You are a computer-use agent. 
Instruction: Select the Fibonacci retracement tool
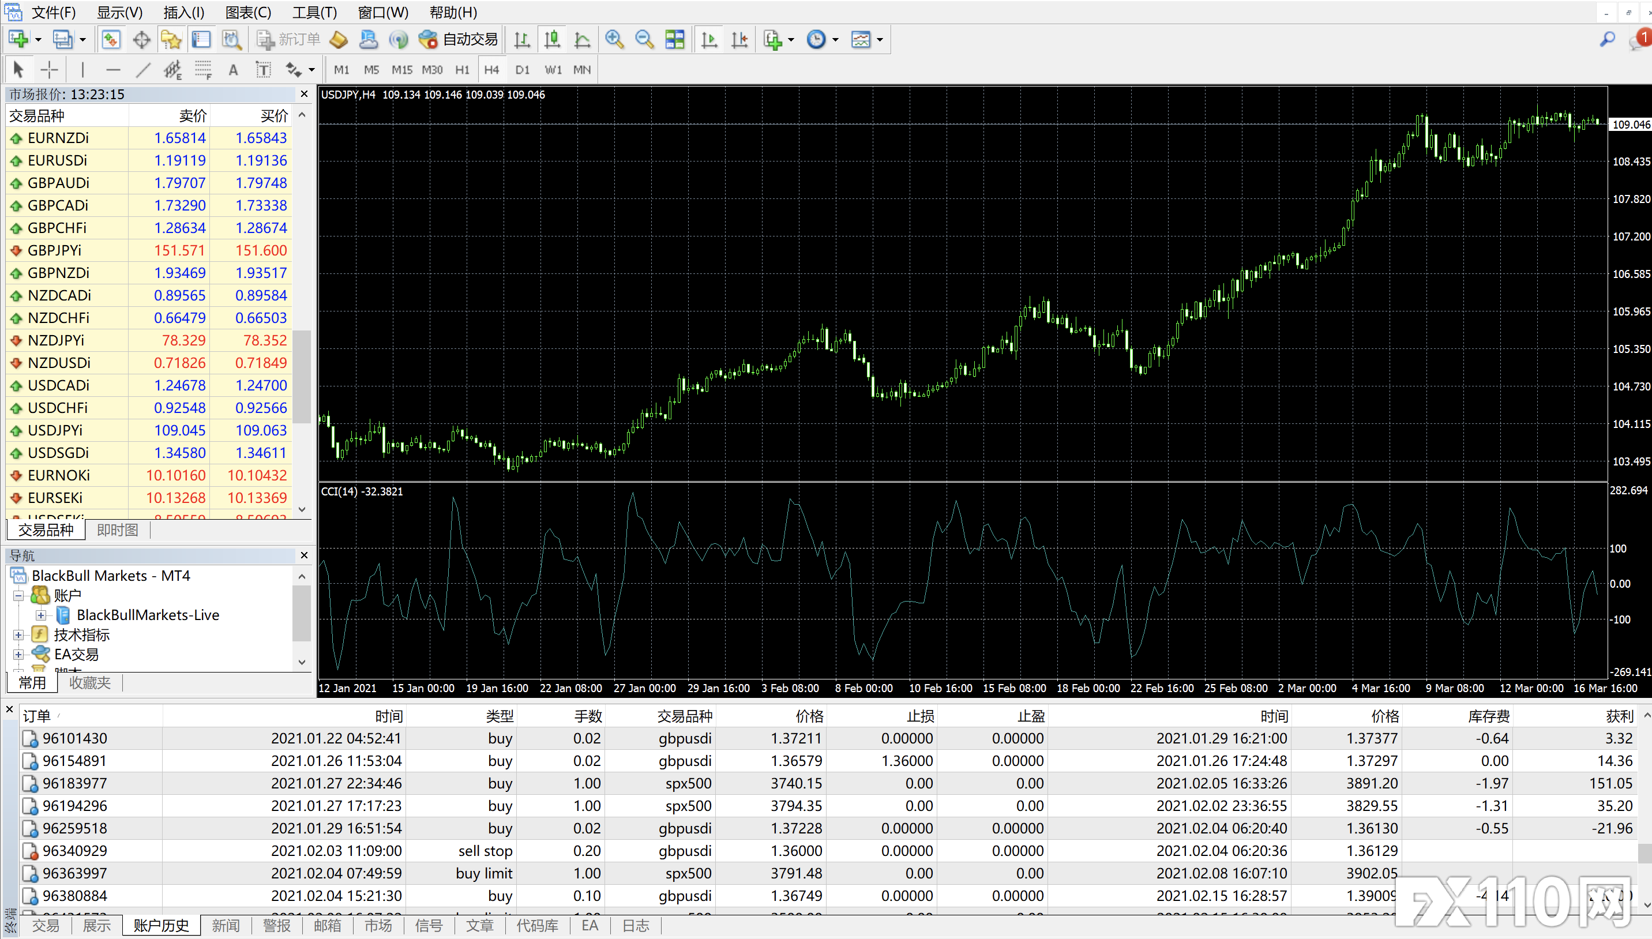coord(203,70)
